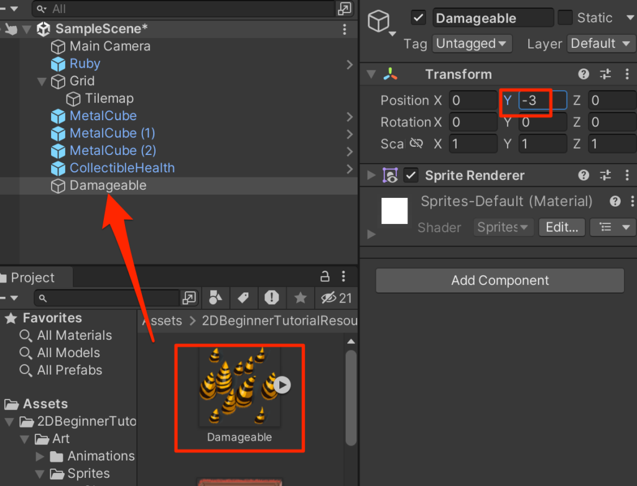Open the Transform component kebab menu
The width and height of the screenshot is (637, 486).
[627, 74]
